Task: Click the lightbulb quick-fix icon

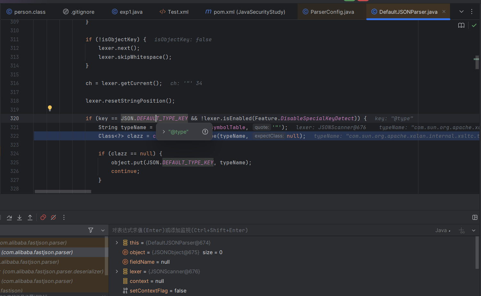Action: [x=50, y=108]
